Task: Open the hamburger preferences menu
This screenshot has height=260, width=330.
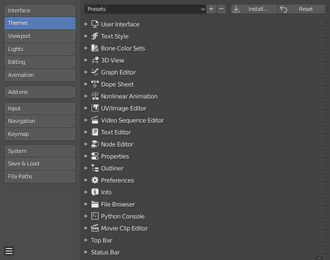Action: [x=9, y=251]
